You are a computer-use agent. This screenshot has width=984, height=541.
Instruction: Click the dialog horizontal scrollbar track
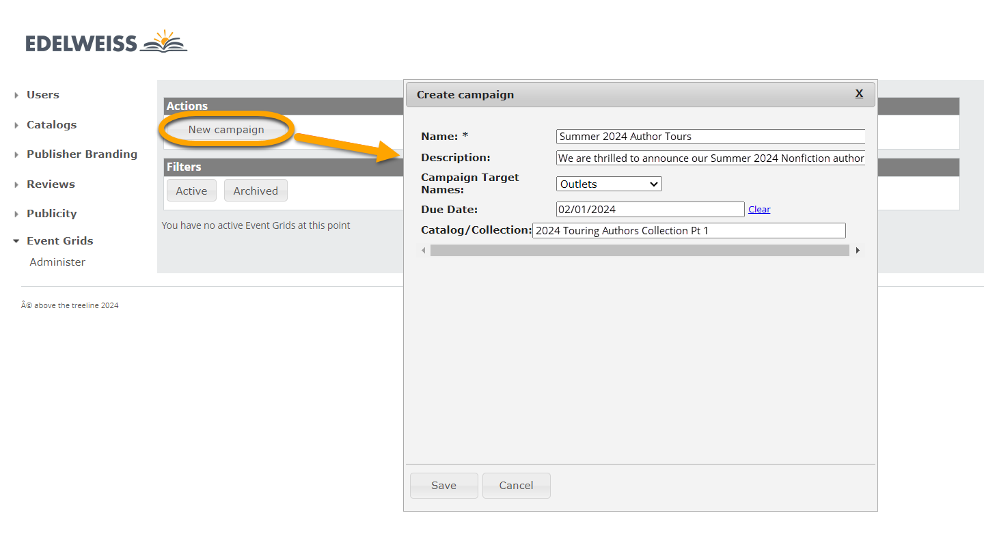pyautogui.click(x=640, y=251)
